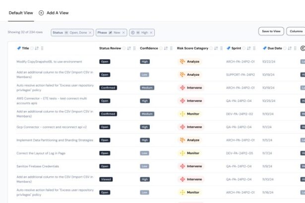This screenshot has width=305, height=203.
Task: Open 'Correct the Layout of Log in Page'
Action: click(41, 153)
